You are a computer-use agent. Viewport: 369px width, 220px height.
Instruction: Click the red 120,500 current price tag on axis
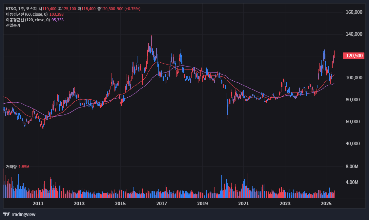pos(354,56)
